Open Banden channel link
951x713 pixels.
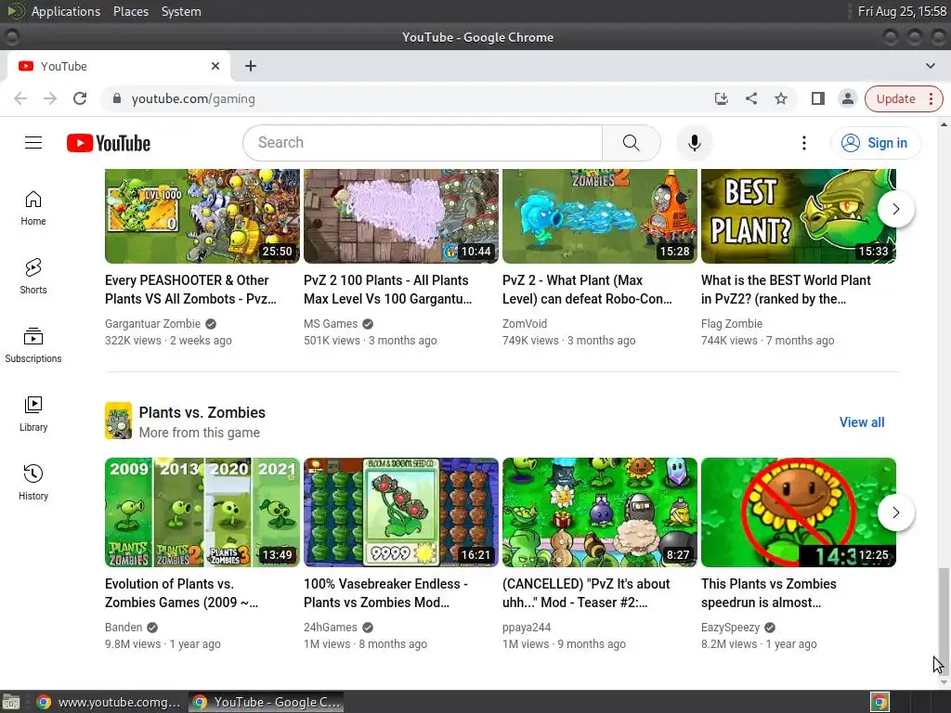pos(124,628)
